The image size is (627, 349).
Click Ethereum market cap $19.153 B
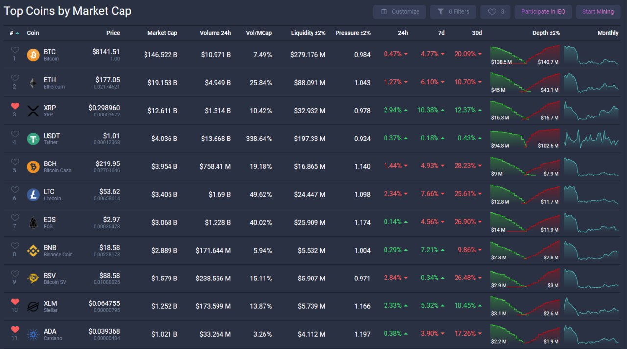pos(163,83)
